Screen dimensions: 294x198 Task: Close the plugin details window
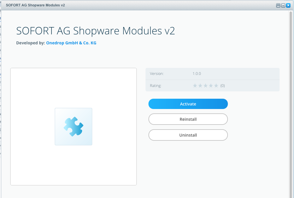tap(288, 6)
